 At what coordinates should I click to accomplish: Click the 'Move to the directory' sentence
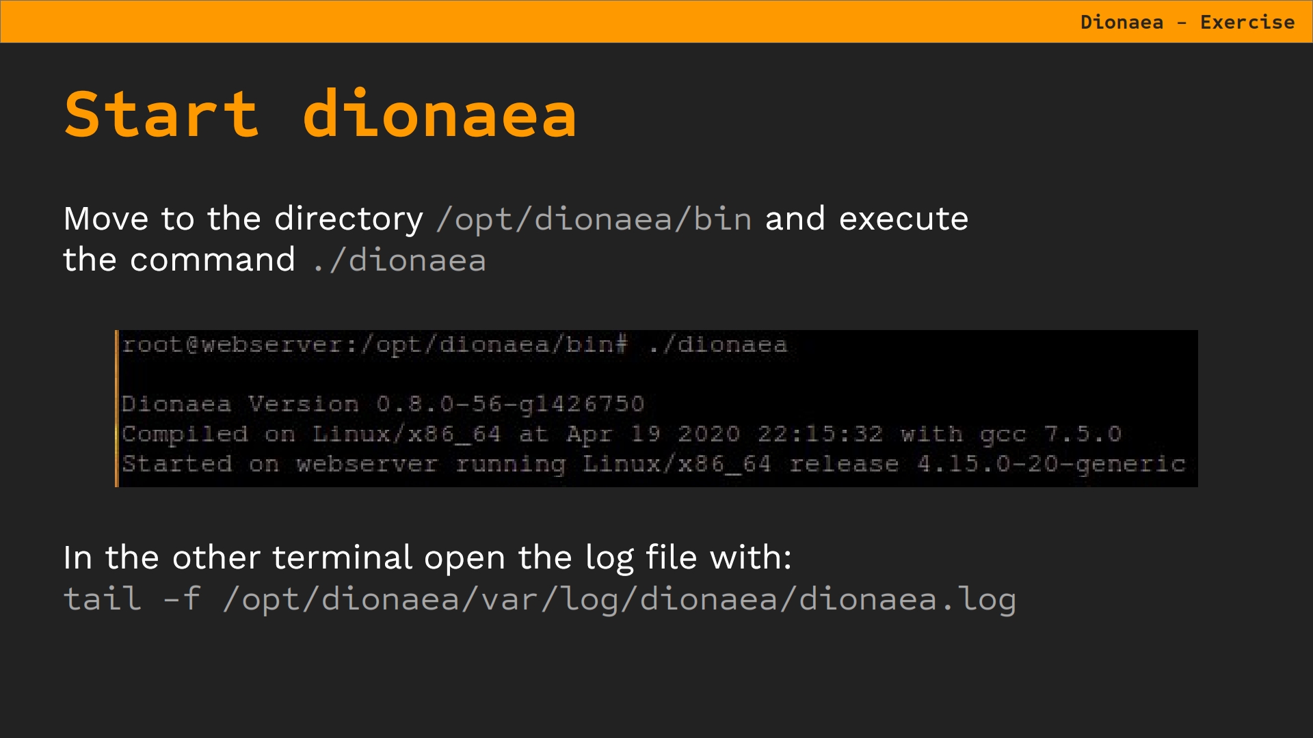coord(243,219)
